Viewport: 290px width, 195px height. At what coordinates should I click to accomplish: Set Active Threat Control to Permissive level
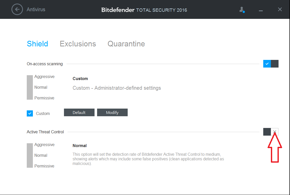(x=44, y=166)
